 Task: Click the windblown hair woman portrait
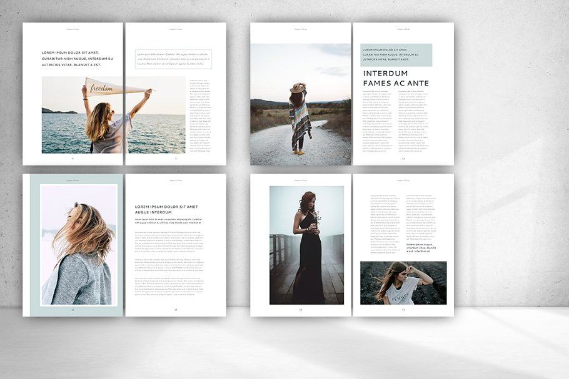coord(78,245)
